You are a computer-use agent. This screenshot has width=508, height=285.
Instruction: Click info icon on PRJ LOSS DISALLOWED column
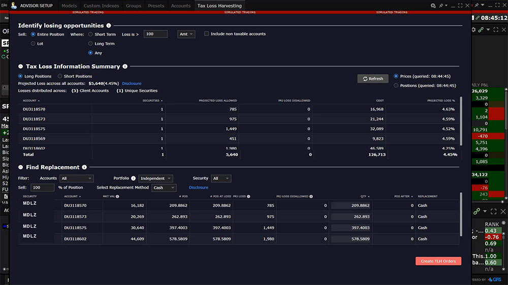click(x=311, y=196)
